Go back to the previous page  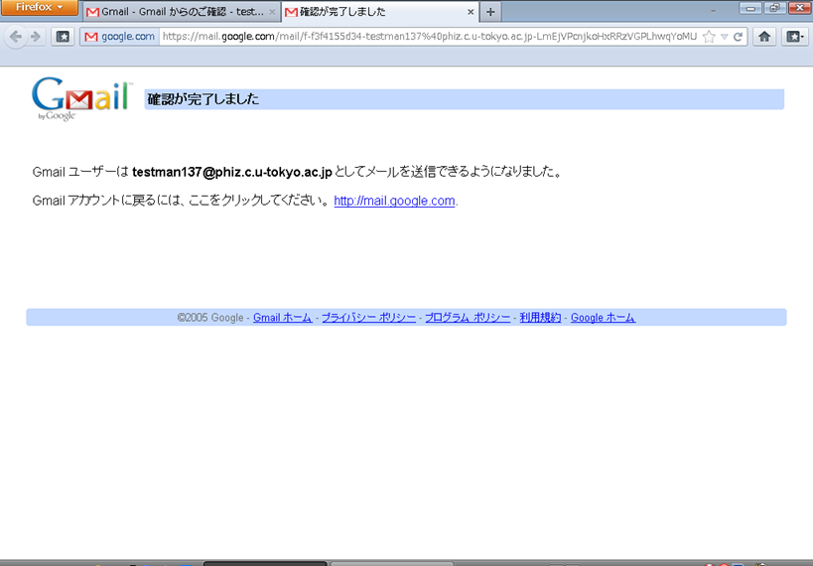pos(16,37)
